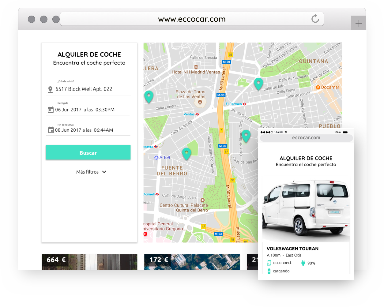Open the Volkswagen Touran car photo

[306, 210]
